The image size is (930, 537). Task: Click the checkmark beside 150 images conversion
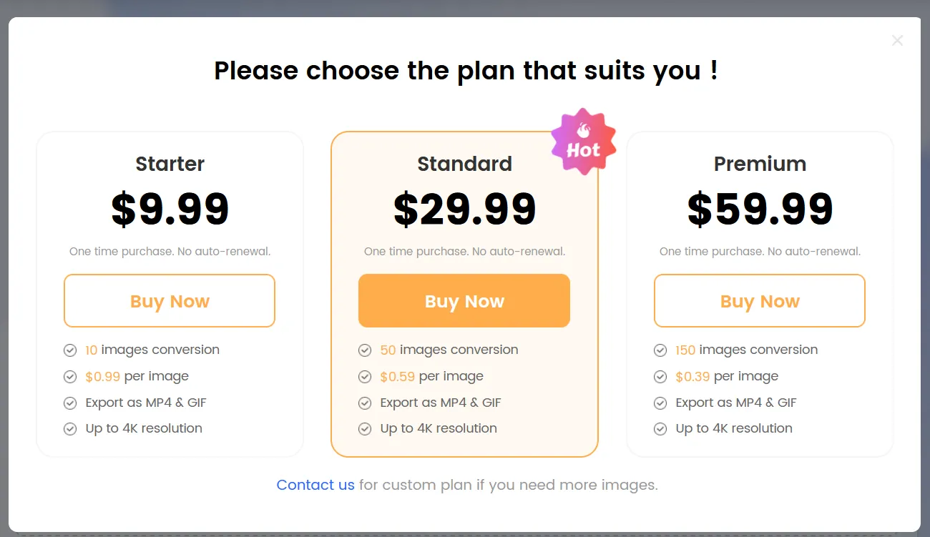[x=660, y=350]
